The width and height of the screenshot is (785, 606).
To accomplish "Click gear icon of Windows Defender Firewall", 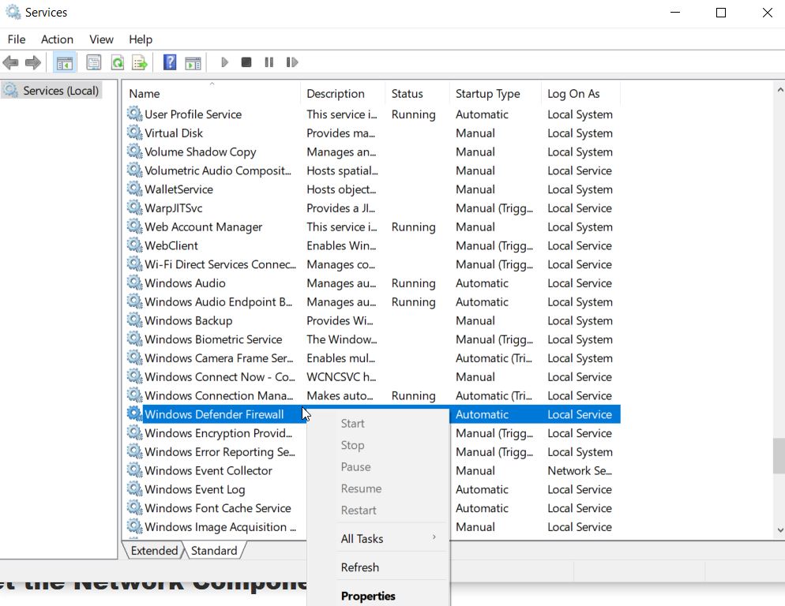I will click(x=134, y=413).
